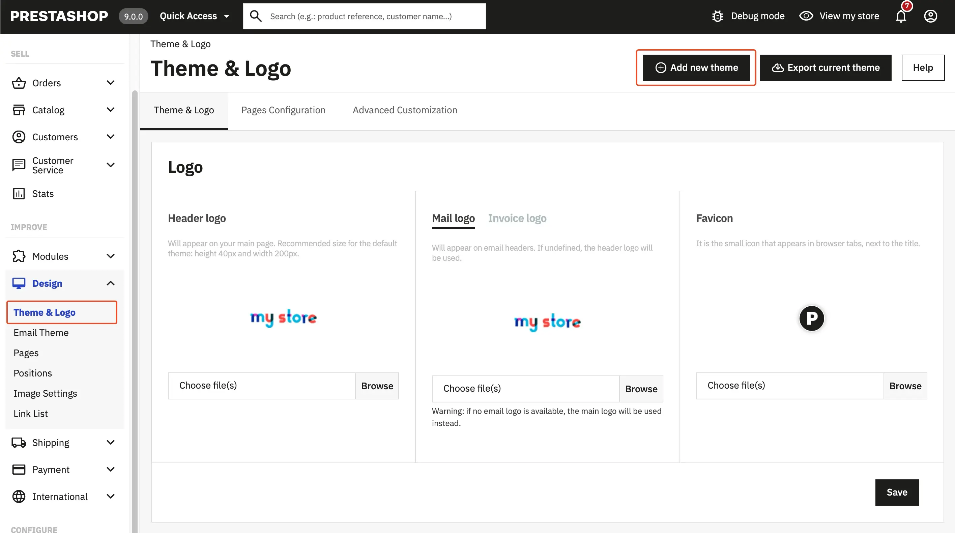This screenshot has height=533, width=955.
Task: Click the Payment card icon
Action: [19, 470]
